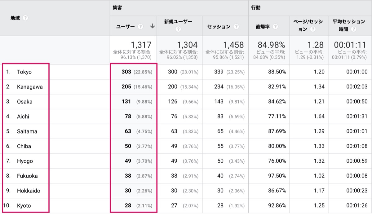The image size is (372, 216).
Task: Click Saitama region link
Action: (27, 131)
